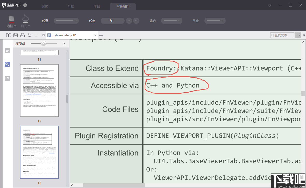Switch to the 工具 (Tools) tab
Screen dimensions: 306x188
point(97,7)
